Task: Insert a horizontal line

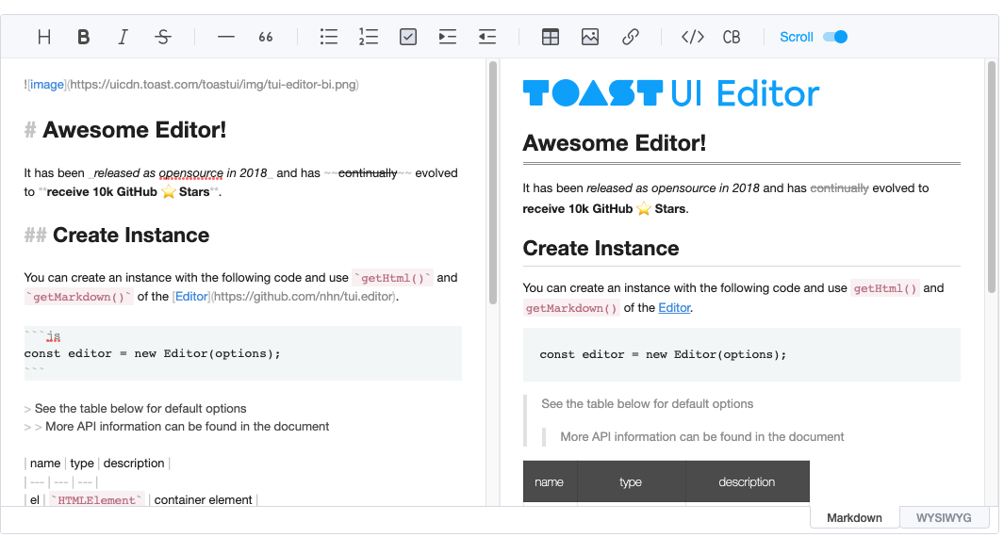Action: (226, 37)
